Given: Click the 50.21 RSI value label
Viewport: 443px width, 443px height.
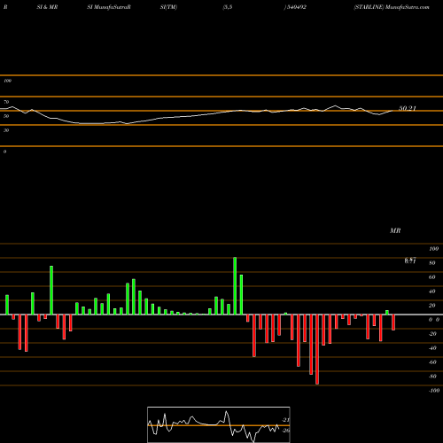Looking at the screenshot, I should tap(408, 108).
